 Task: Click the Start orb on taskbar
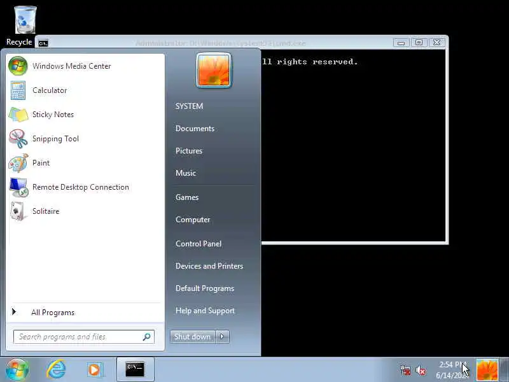[x=17, y=370]
